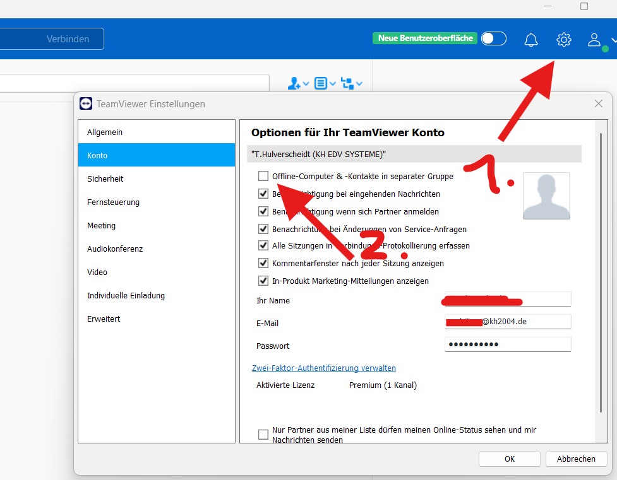Uncheck Alle Sitzungen Protokollierung erfassen
Image resolution: width=617 pixels, height=480 pixels.
263,246
